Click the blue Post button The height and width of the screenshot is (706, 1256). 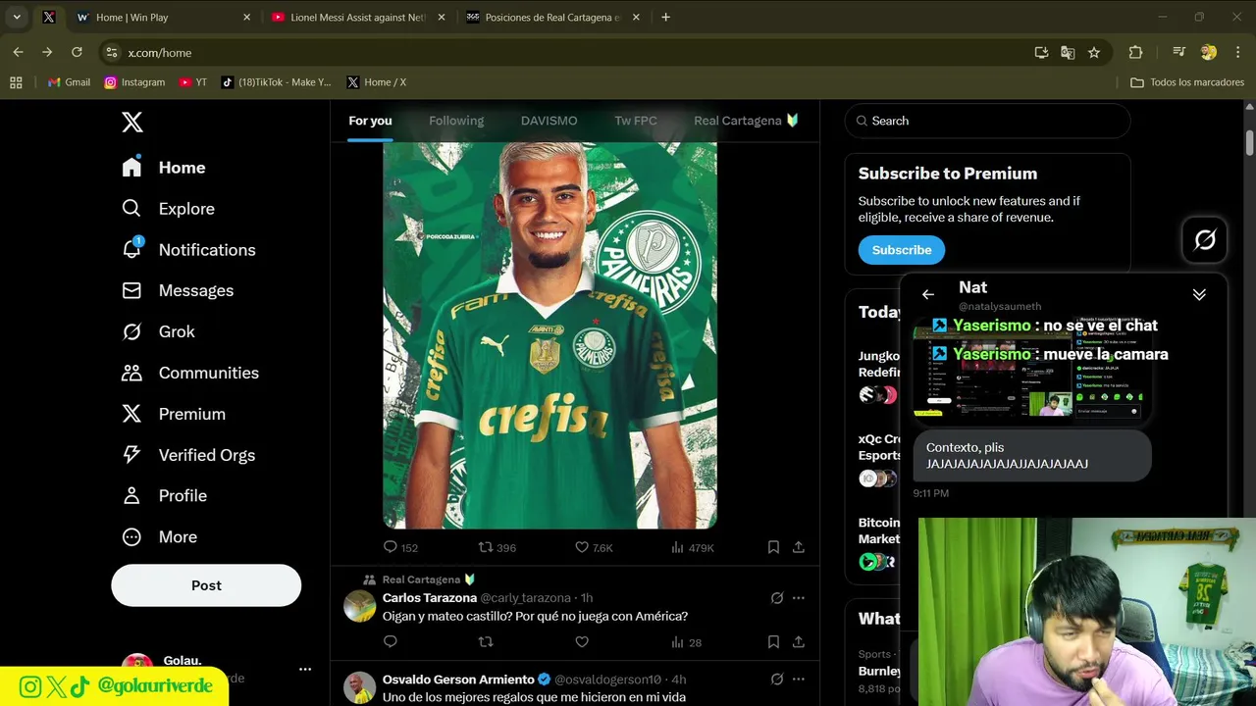(206, 585)
